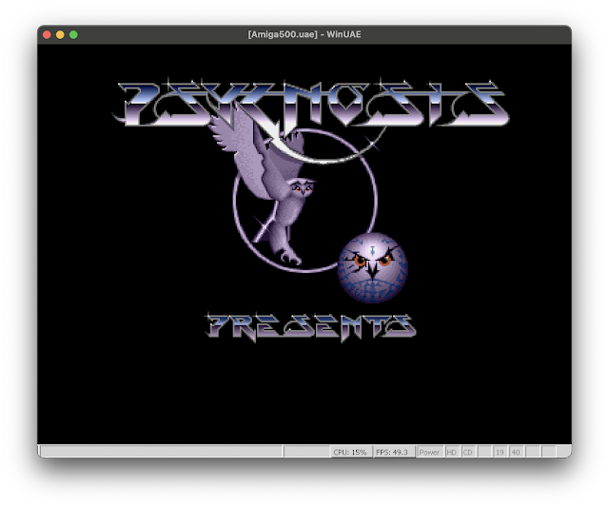This screenshot has width=609, height=507.
Task: Close the WinUAE window with red button
Action: [47, 35]
